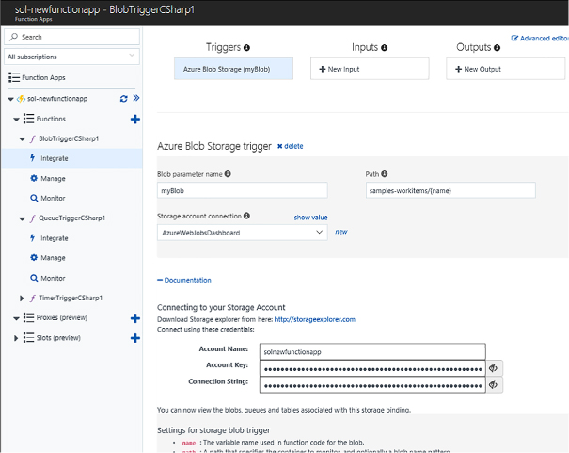Click the Path input field
The image size is (569, 453).
click(x=450, y=190)
